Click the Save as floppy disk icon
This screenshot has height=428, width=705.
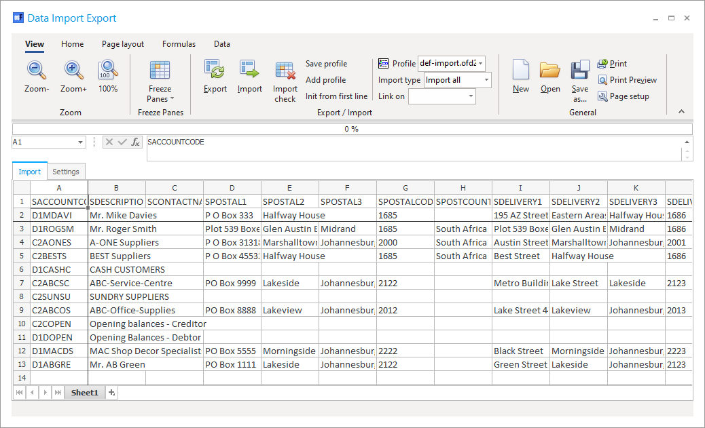pyautogui.click(x=579, y=71)
